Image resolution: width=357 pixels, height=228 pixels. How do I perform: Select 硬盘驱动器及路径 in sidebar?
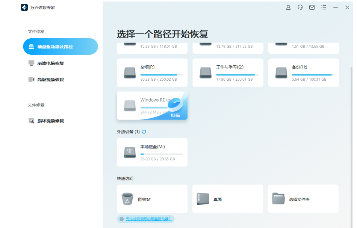pyautogui.click(x=60, y=46)
